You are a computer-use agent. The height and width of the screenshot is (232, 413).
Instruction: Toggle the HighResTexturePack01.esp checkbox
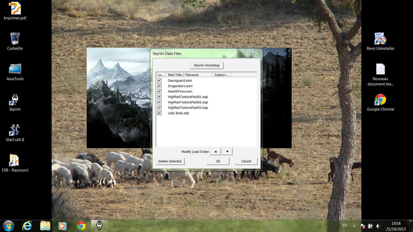(159, 97)
